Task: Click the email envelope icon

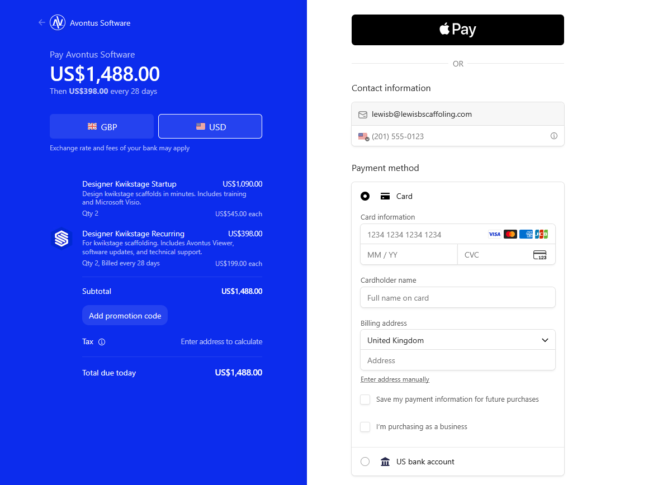Action: [x=363, y=115]
